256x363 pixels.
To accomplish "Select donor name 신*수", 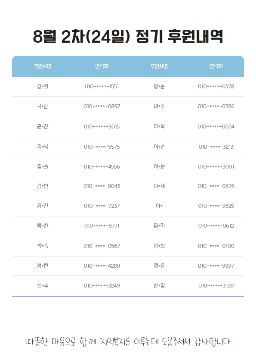I will [x=43, y=286].
